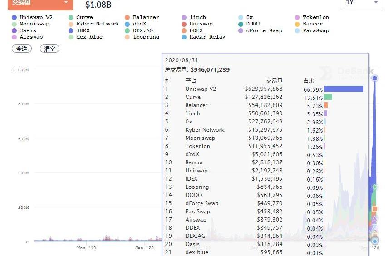Click the Curve green diamond data marker
The width and height of the screenshot is (388, 256).
(x=375, y=187)
